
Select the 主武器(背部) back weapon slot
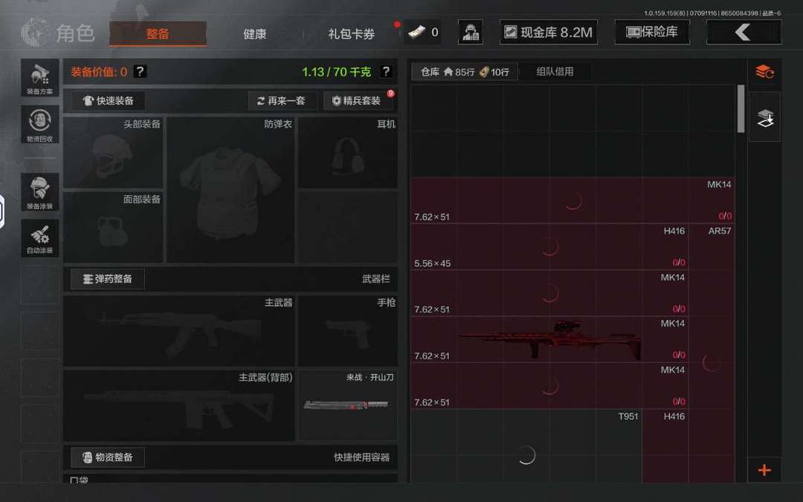pyautogui.click(x=178, y=406)
